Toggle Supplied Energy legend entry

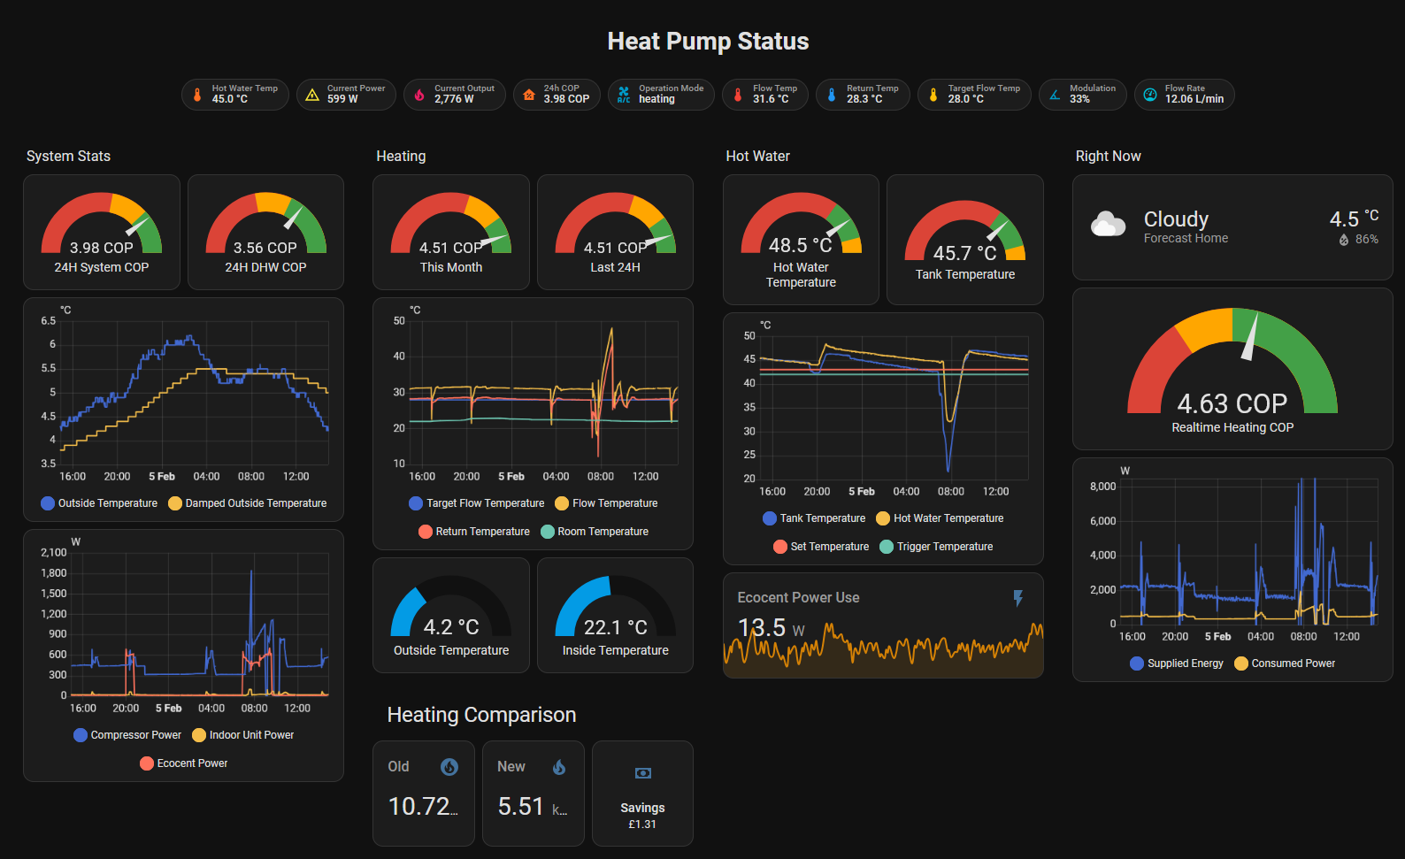click(1176, 663)
